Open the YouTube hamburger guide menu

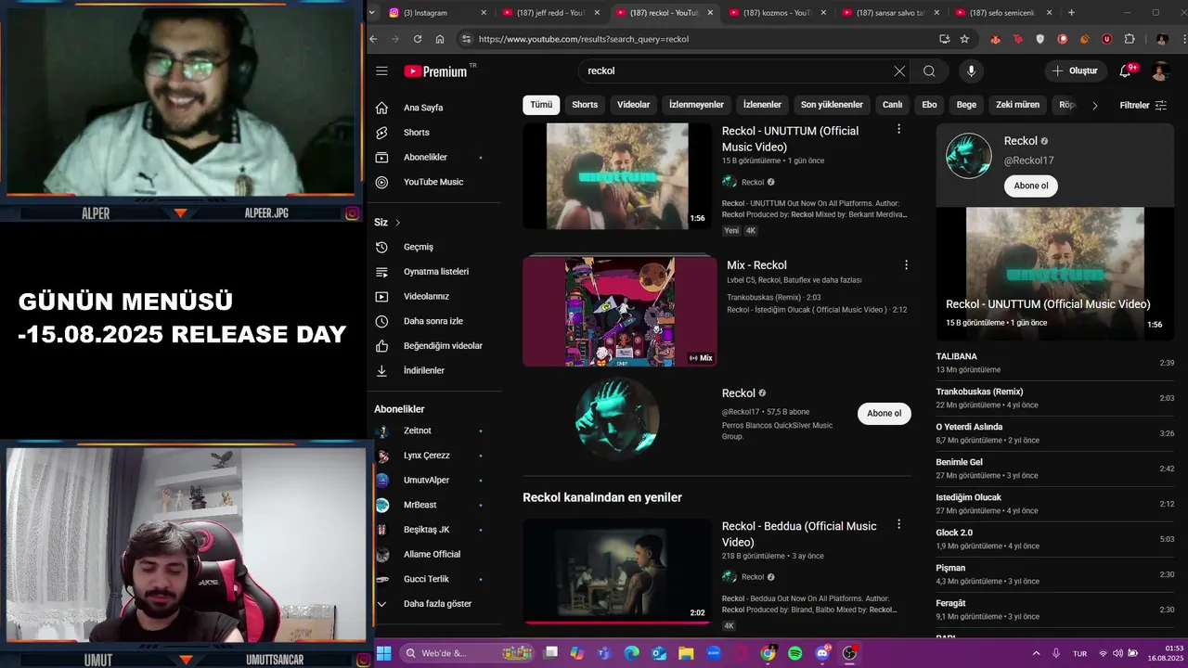[381, 71]
